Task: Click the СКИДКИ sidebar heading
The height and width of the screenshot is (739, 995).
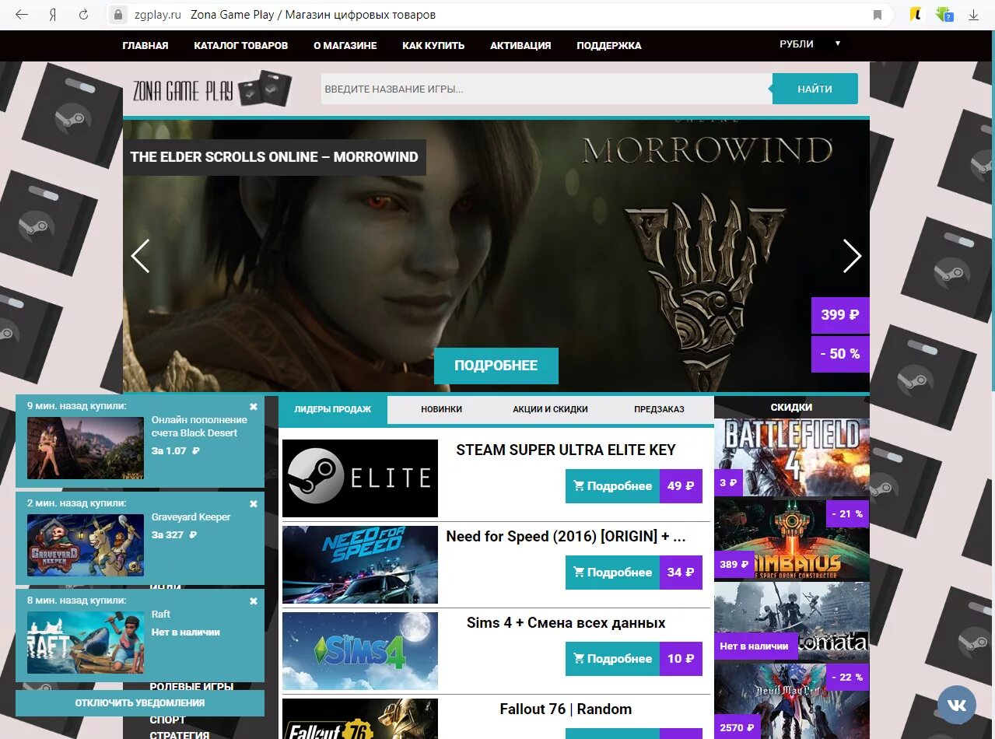Action: pyautogui.click(x=792, y=407)
